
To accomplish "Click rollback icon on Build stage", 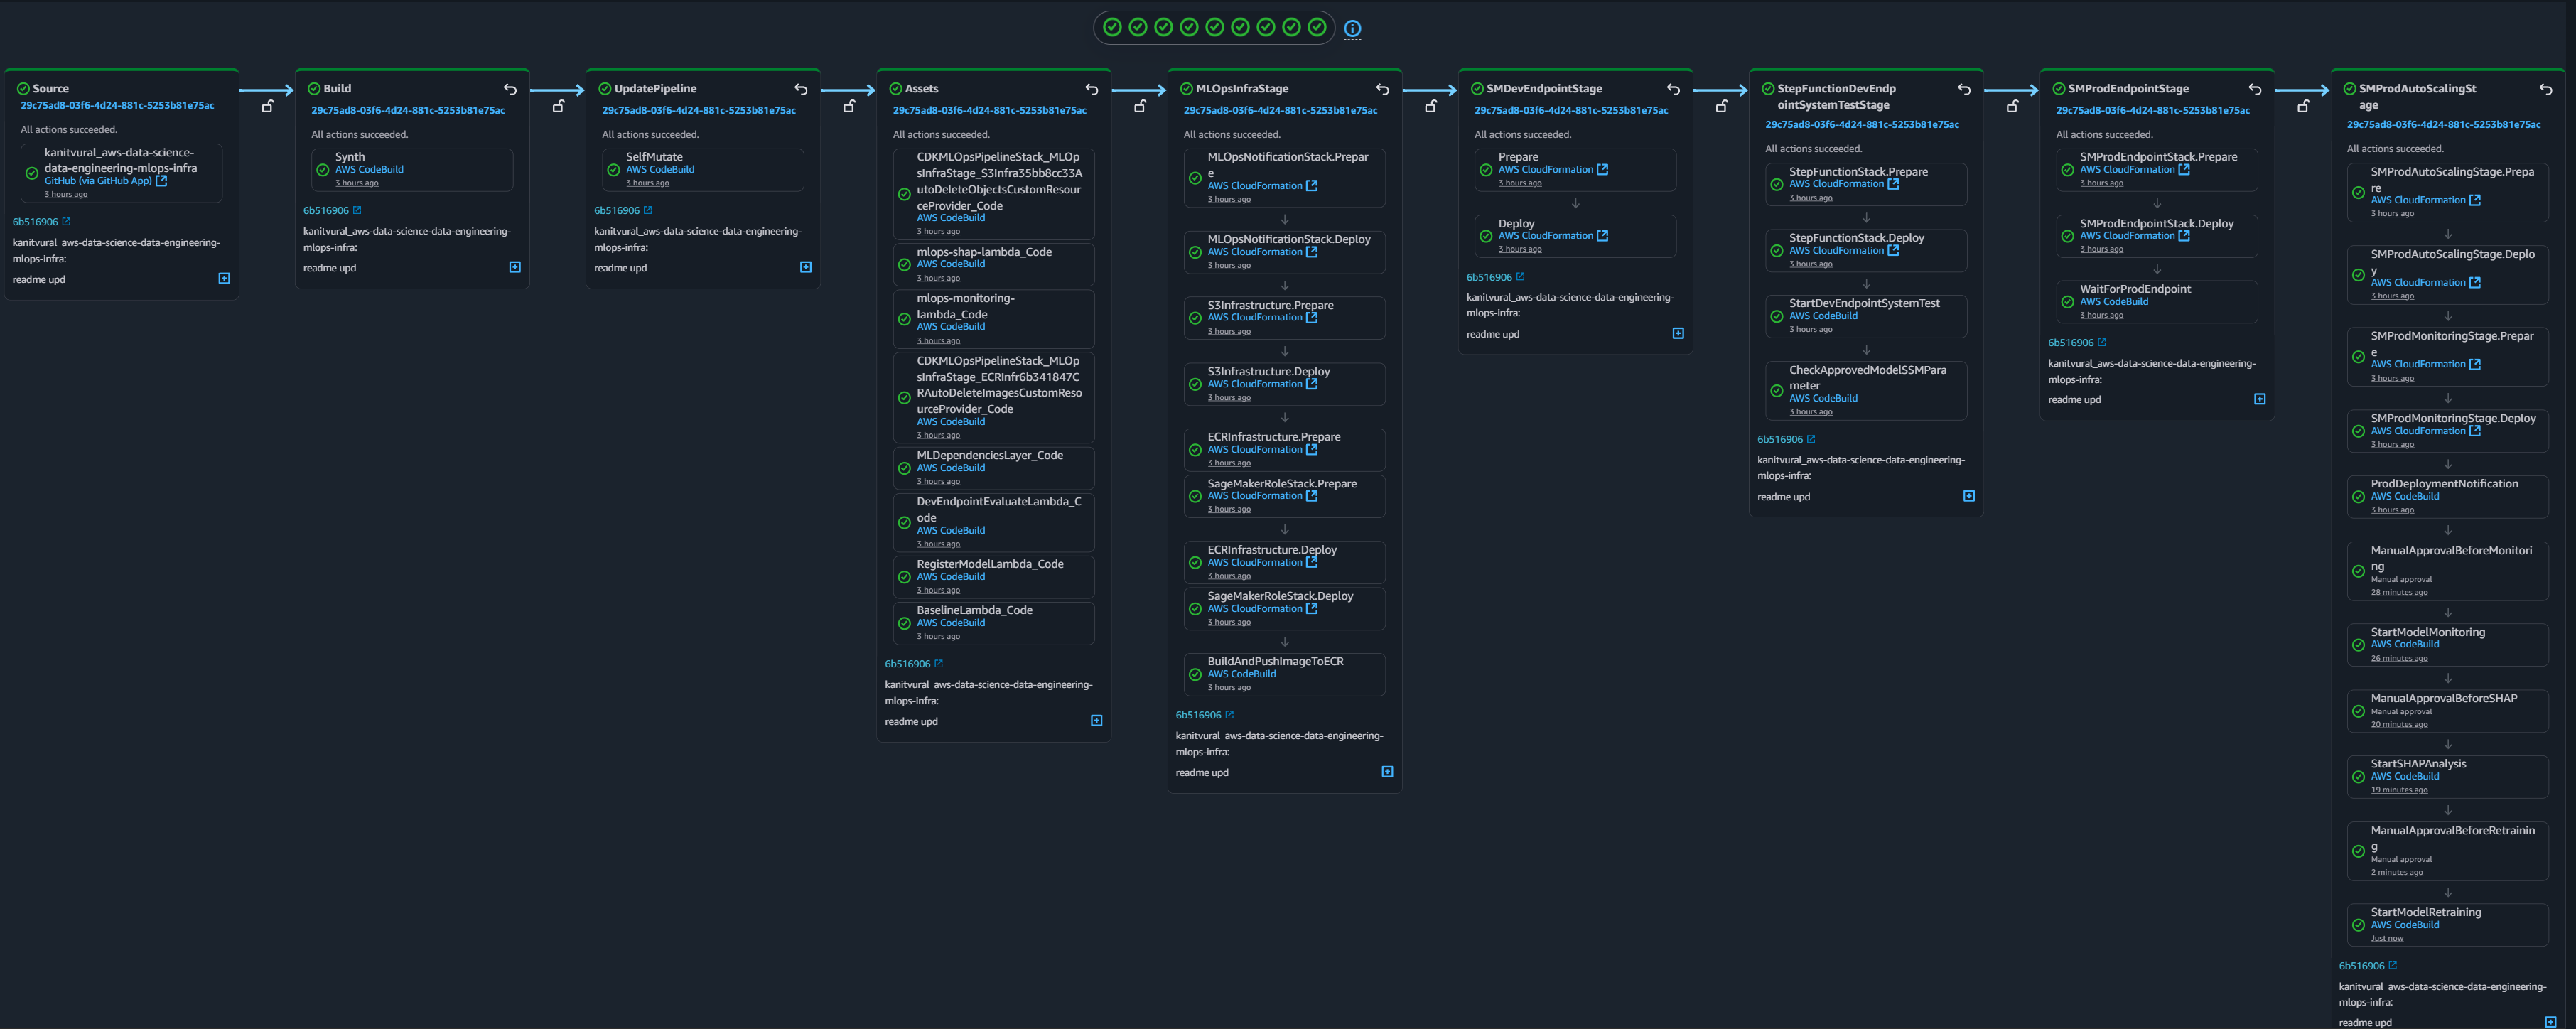I will click(510, 89).
